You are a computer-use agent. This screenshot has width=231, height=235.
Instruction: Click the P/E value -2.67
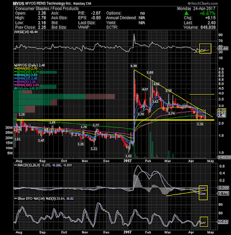(96, 14)
